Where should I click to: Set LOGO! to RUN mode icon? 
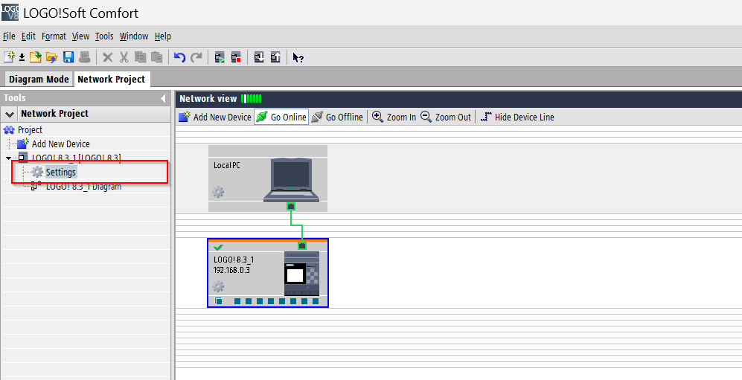[220, 58]
